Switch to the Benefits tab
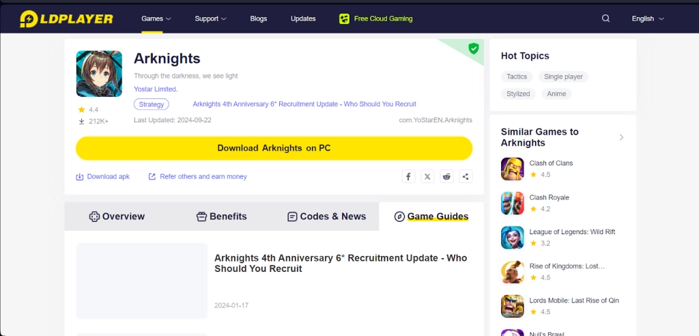 pyautogui.click(x=222, y=216)
